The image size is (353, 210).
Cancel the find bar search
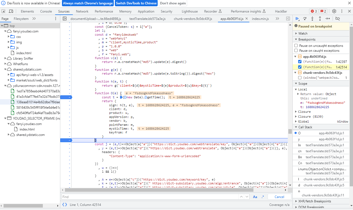(279, 197)
